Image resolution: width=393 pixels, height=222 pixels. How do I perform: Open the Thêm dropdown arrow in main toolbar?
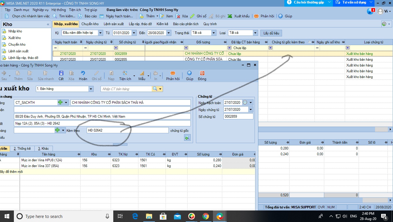click(157, 16)
